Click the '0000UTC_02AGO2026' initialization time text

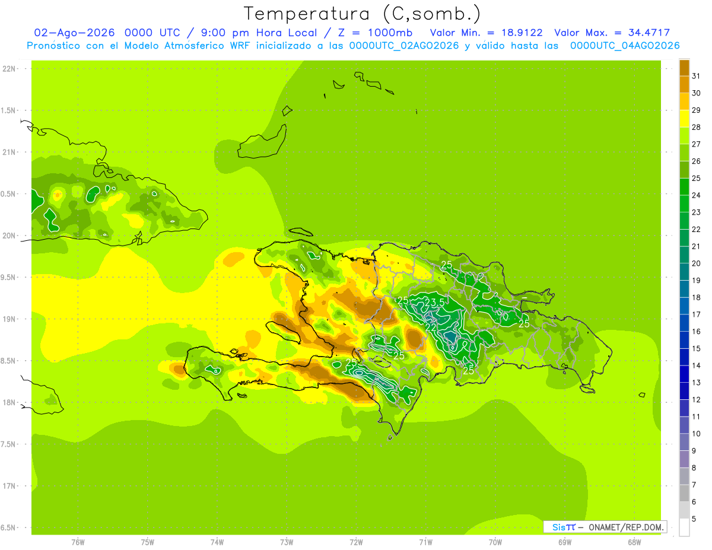tap(403, 46)
